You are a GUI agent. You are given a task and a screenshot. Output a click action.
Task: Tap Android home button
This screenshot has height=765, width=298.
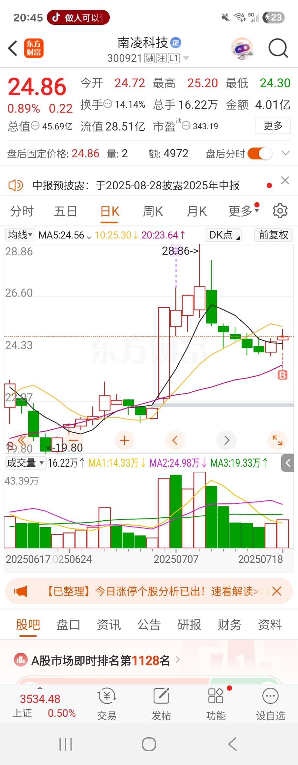pos(149,744)
